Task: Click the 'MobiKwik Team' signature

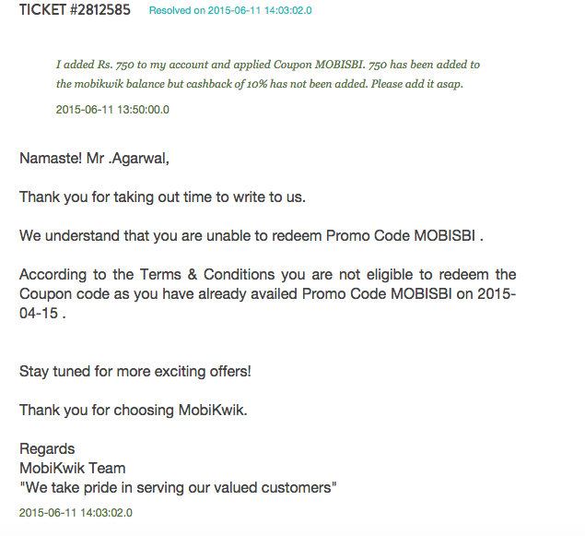Action: tap(73, 469)
